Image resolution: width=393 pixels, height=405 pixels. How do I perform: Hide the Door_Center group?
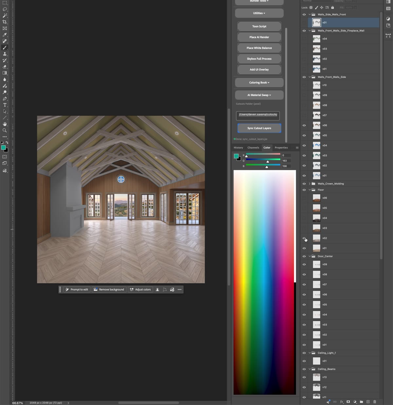[304, 256]
